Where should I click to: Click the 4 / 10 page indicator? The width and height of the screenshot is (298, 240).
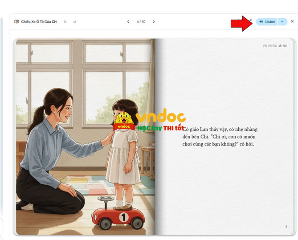tap(141, 21)
